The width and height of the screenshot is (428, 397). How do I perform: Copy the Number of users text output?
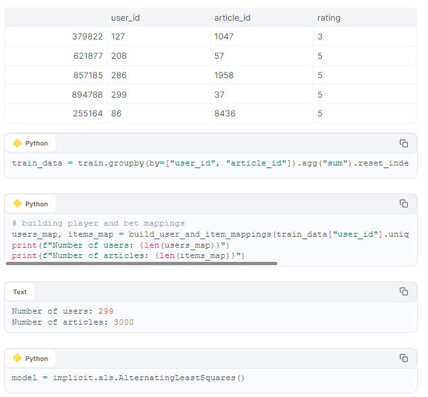[x=403, y=292]
